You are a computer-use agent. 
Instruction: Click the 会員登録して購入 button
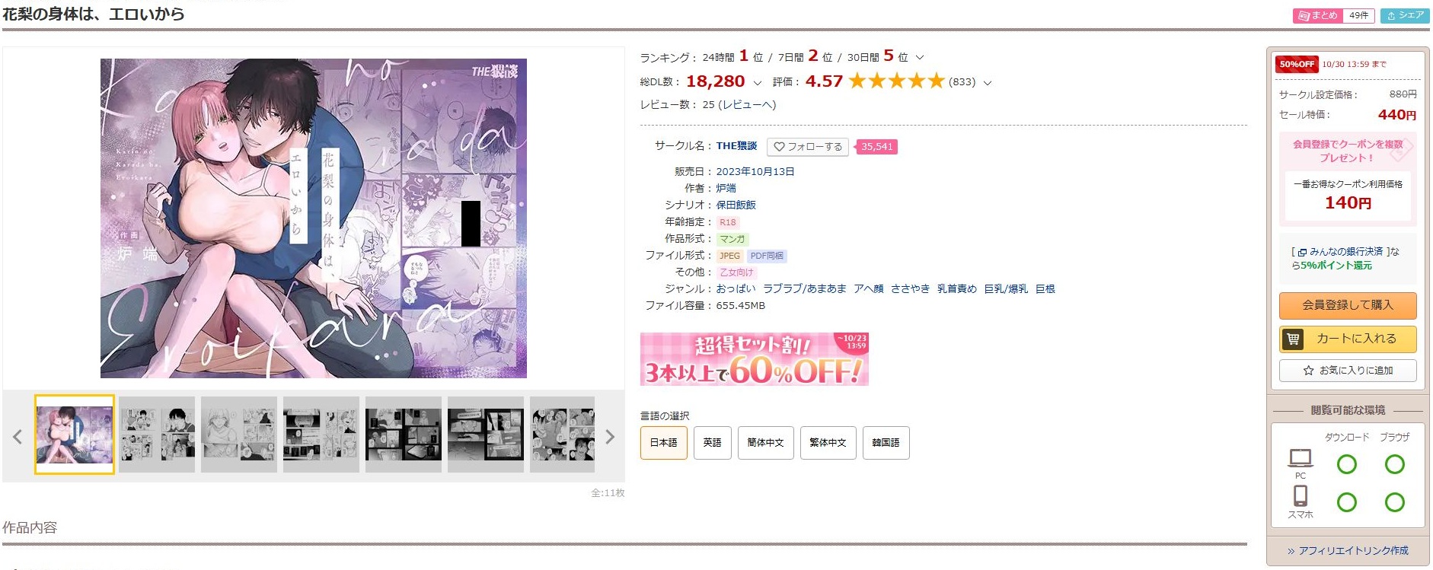pyautogui.click(x=1348, y=305)
